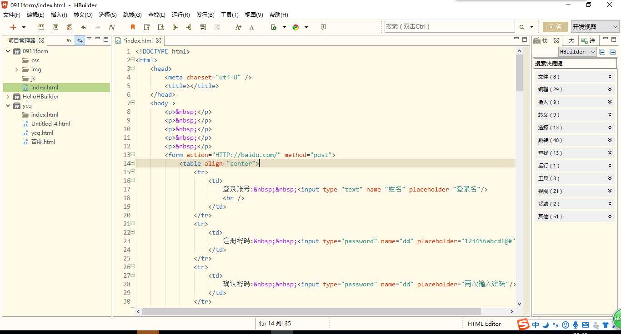The height and width of the screenshot is (334, 621).
Task: Click the undo arrow in toolbar
Action: [84, 27]
